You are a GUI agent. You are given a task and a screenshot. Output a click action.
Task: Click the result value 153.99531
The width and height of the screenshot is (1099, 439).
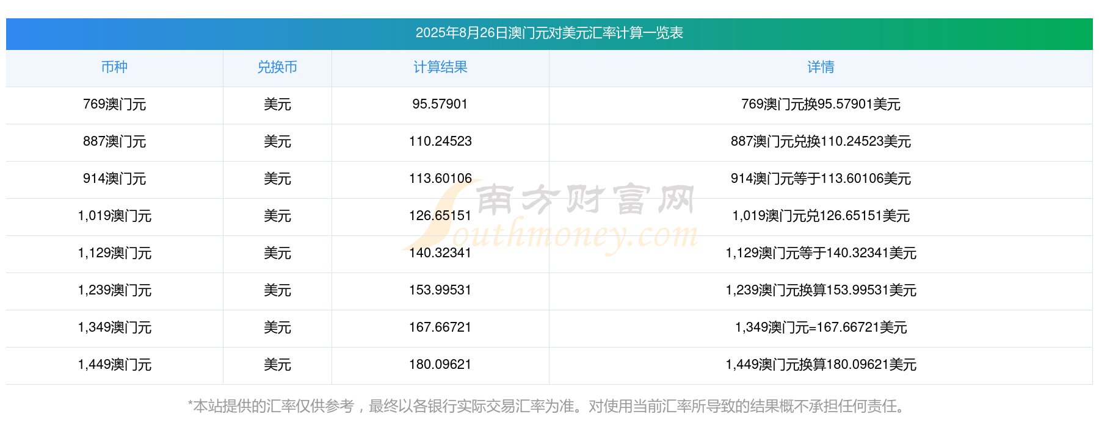(440, 290)
